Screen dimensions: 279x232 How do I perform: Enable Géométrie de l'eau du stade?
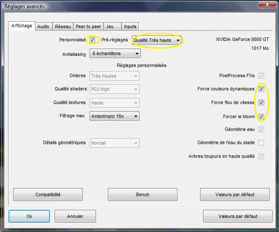(x=261, y=142)
